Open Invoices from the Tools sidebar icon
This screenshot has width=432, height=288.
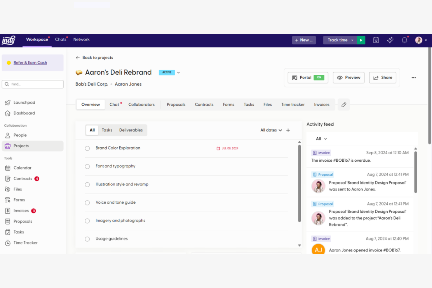[x=8, y=210]
